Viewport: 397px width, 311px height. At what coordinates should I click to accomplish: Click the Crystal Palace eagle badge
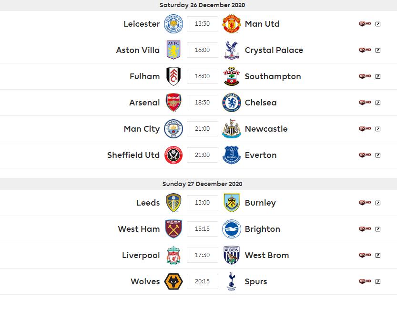pos(232,50)
